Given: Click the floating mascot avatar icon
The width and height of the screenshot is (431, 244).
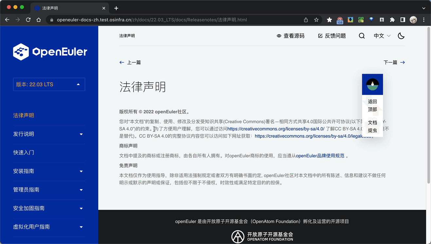Looking at the screenshot, I should point(372,84).
